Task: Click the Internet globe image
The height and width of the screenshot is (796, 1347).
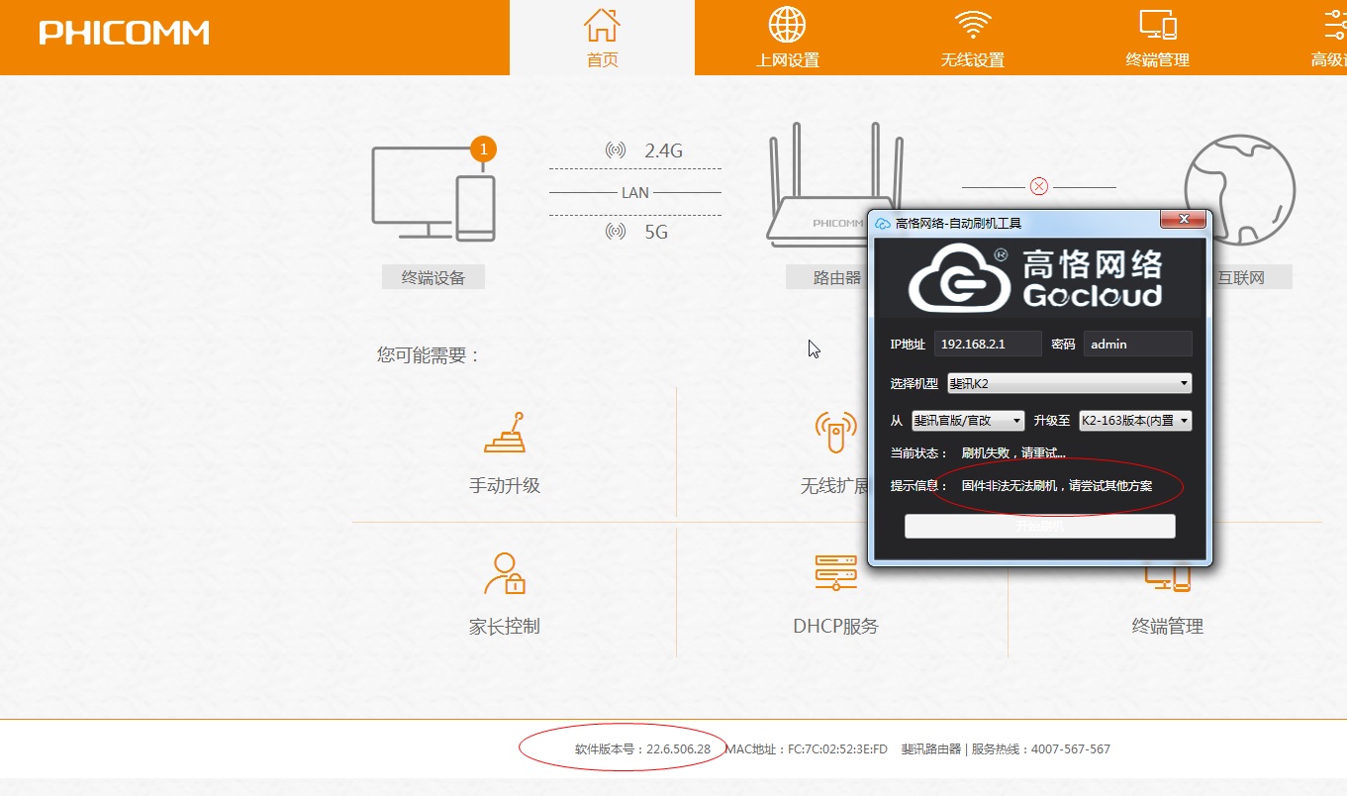Action: [x=1240, y=190]
